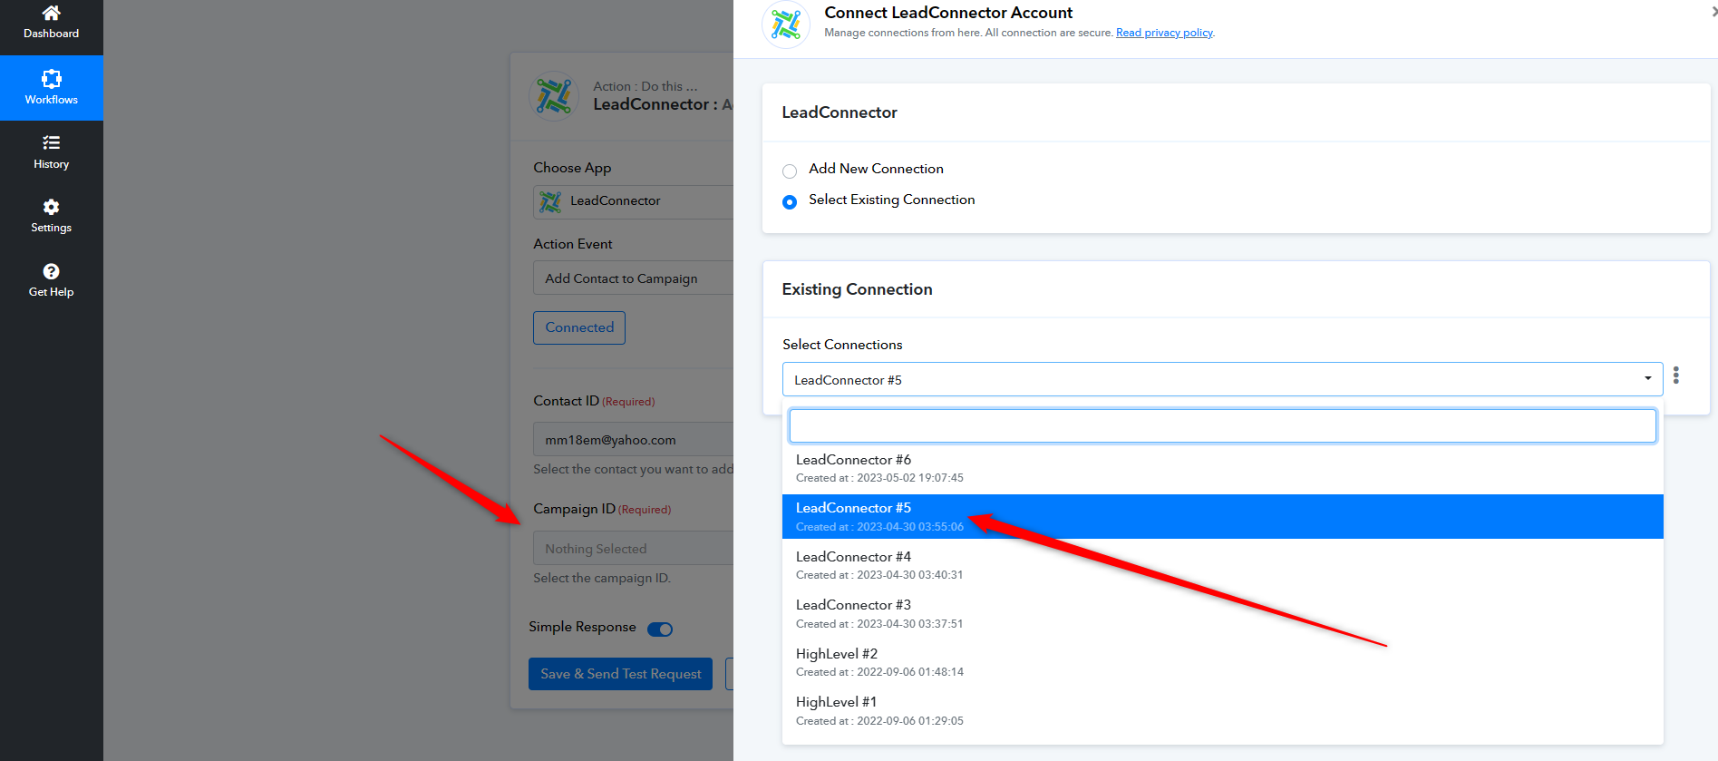Click the LeadConnector logo in the action step header

point(554,96)
